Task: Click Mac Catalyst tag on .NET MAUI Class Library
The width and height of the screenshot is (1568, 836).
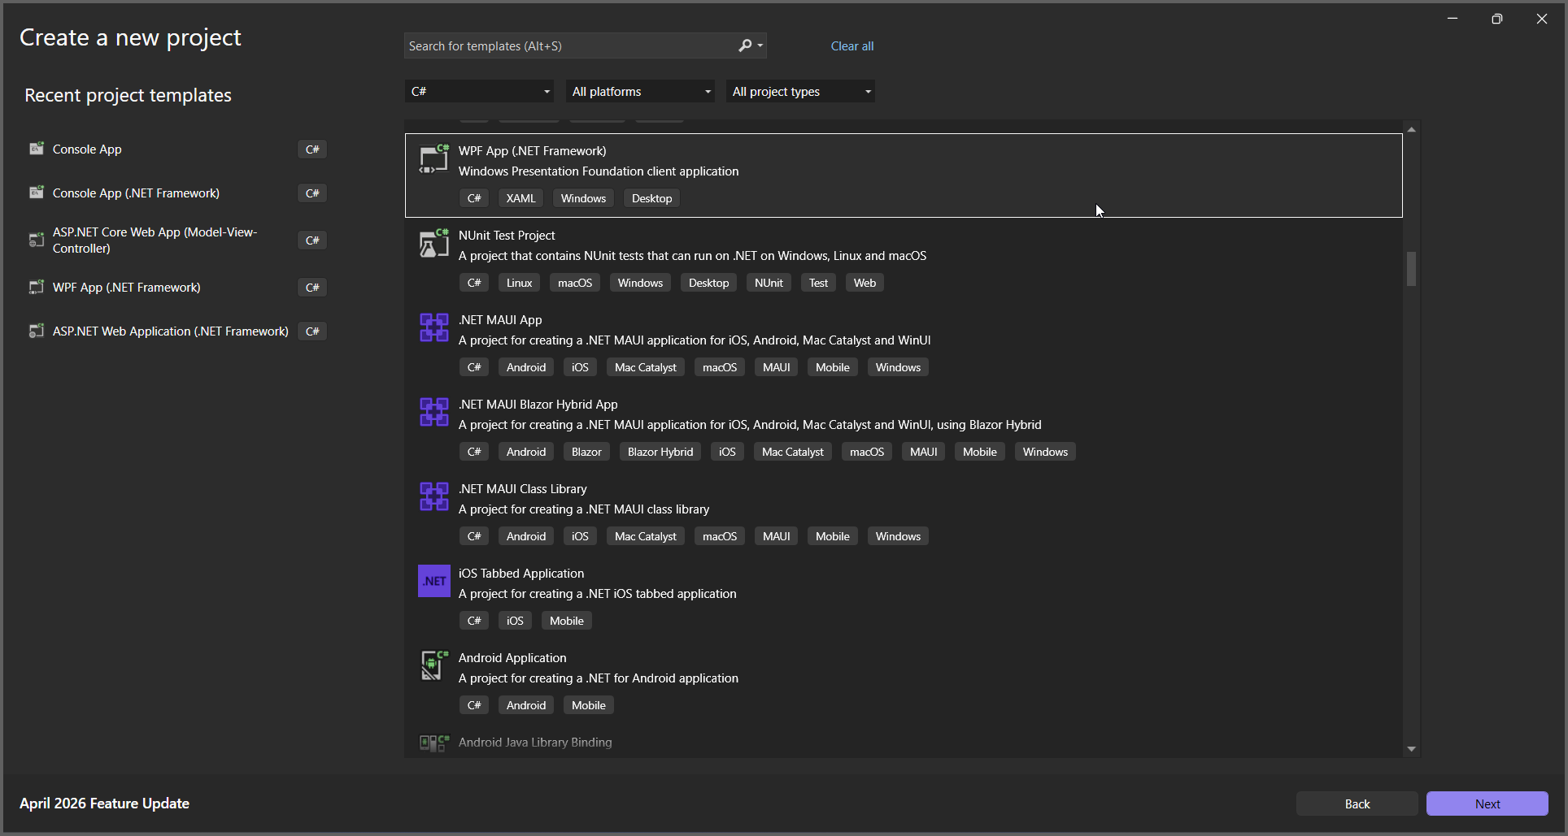Action: (645, 536)
